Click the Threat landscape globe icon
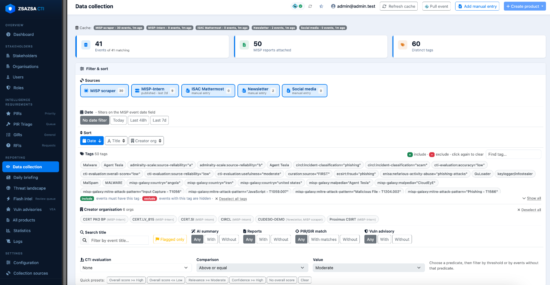Viewport: 550px width, 285px height. coord(8,188)
